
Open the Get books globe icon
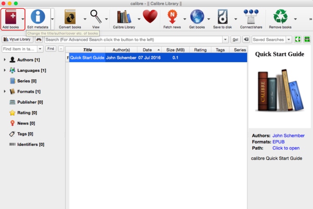coord(197,17)
